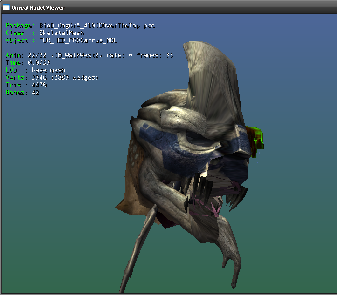Click the window icon in the title bar
The image size is (337, 295).
click(6, 8)
